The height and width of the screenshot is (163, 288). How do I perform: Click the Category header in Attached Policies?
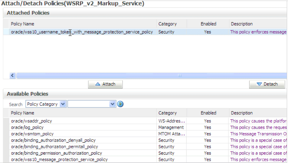point(172,24)
